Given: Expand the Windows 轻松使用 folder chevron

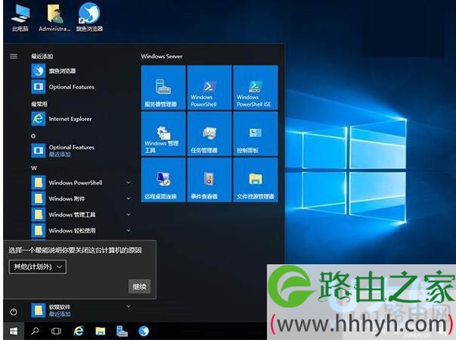Looking at the screenshot, I should click(129, 230).
